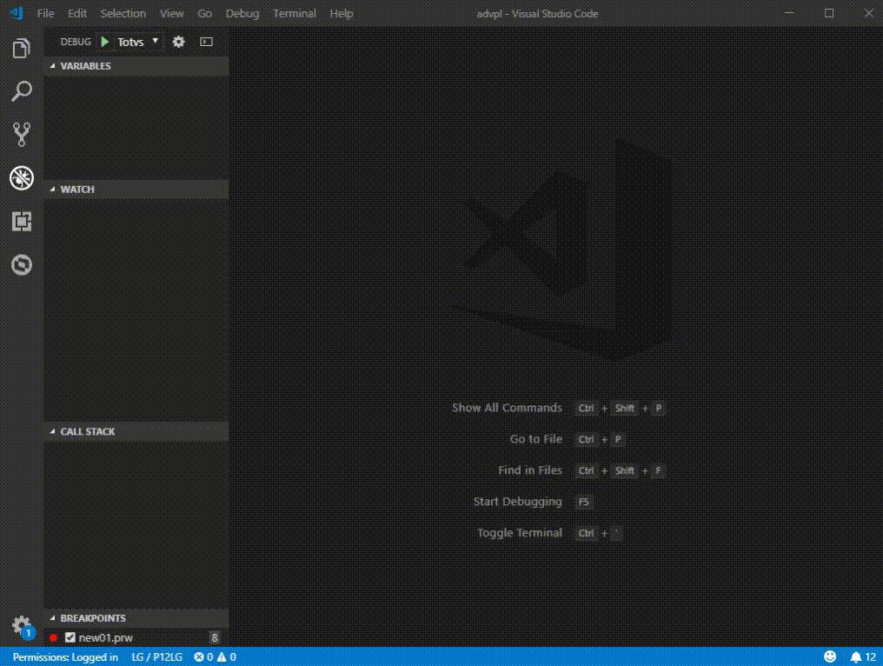Image resolution: width=883 pixels, height=666 pixels.
Task: Click the red breakpoint dot for new01.prw
Action: click(x=54, y=638)
